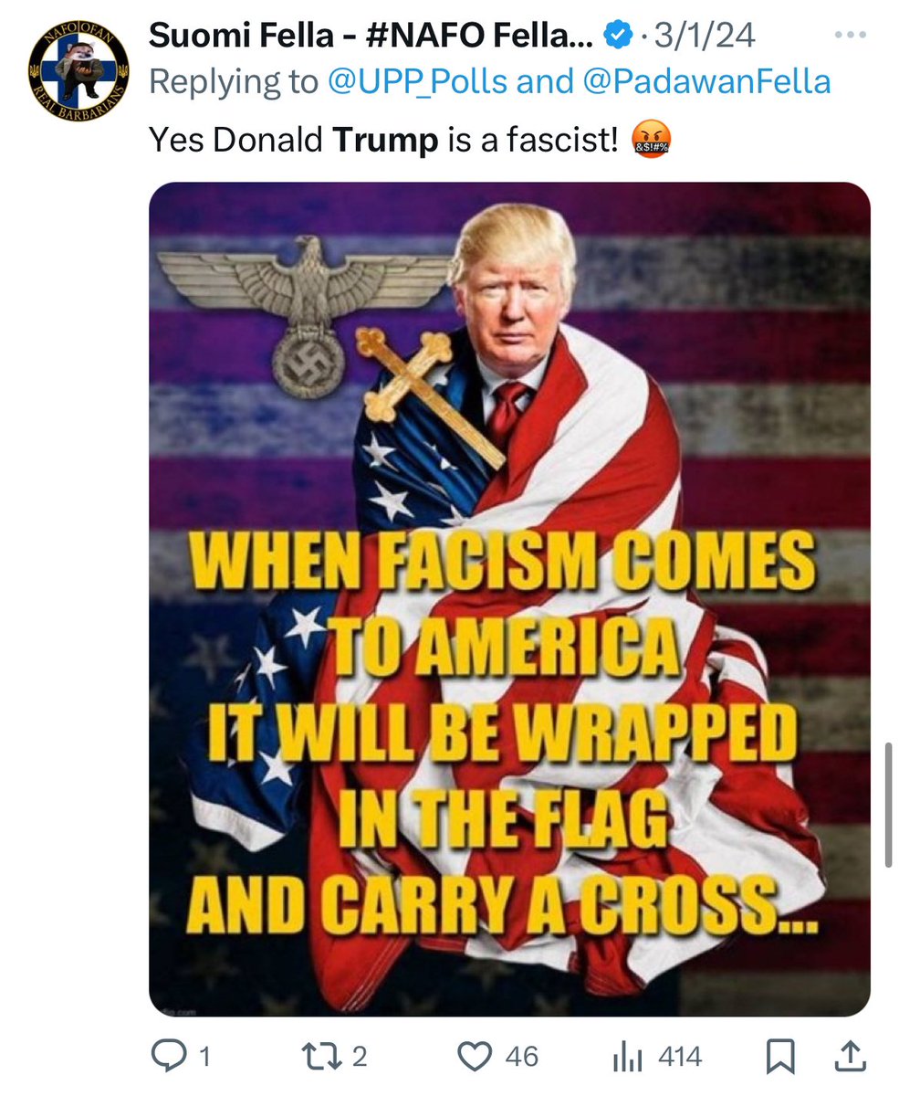Screen dimensions: 899x1096
Task: Click the view count showing 414
Action: (x=680, y=1058)
